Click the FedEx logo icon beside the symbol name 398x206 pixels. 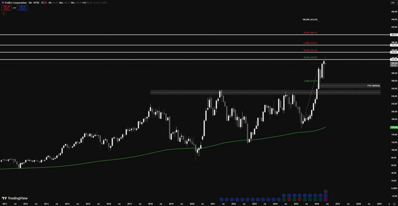[x=3, y=3]
